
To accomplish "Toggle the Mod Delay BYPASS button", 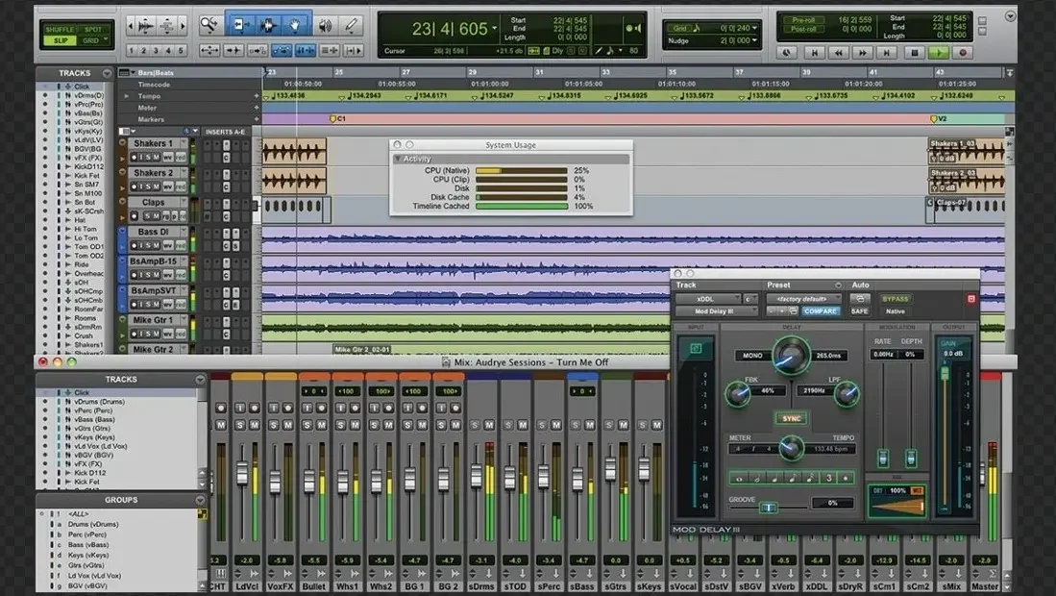I will pyautogui.click(x=896, y=299).
